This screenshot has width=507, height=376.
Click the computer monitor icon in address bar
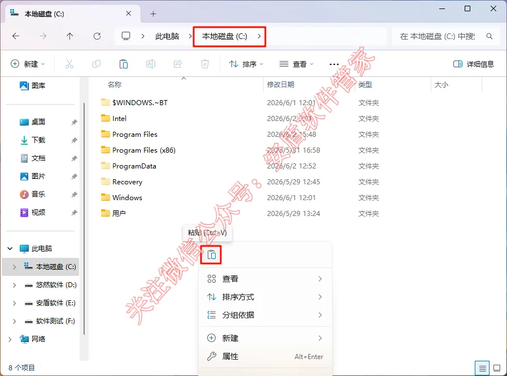[126, 36]
